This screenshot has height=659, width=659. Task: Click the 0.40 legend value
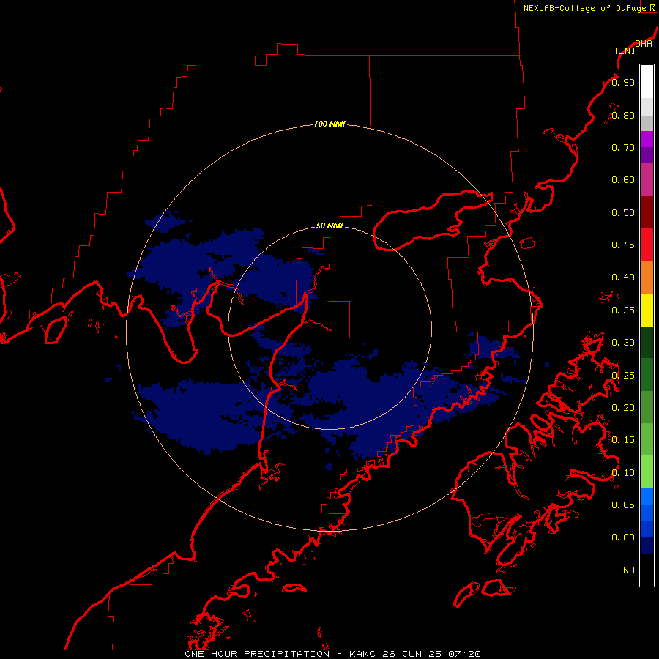[x=623, y=278]
